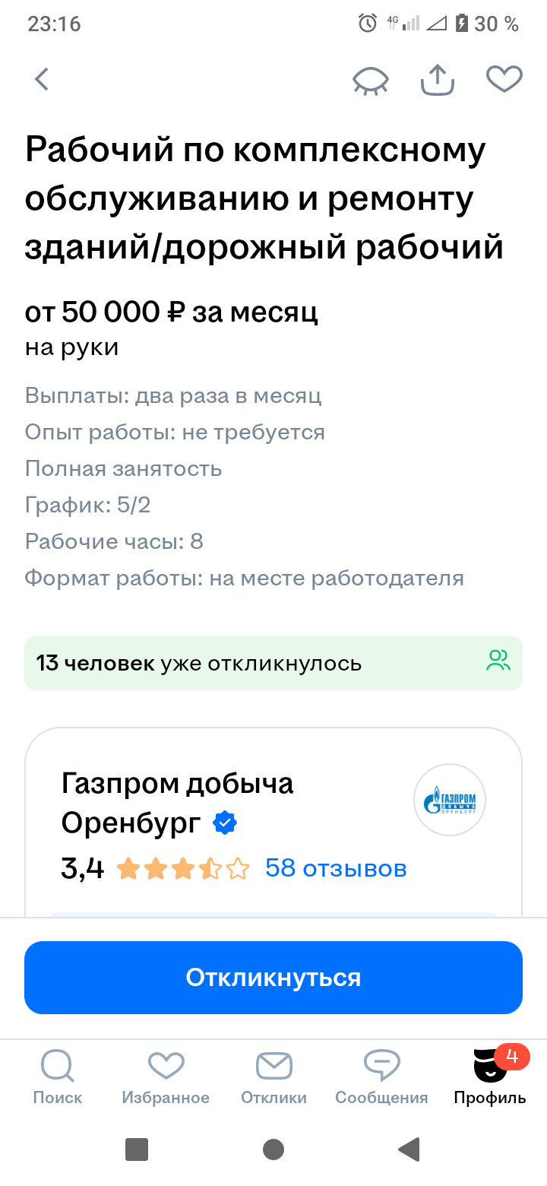Open the Профиль tab
547x1186 pixels.
point(490,1077)
